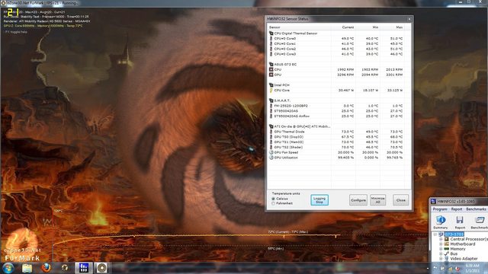Click gauge icon beside GPU Utilization
Viewport: 488px width, 274px height.
click(271, 158)
